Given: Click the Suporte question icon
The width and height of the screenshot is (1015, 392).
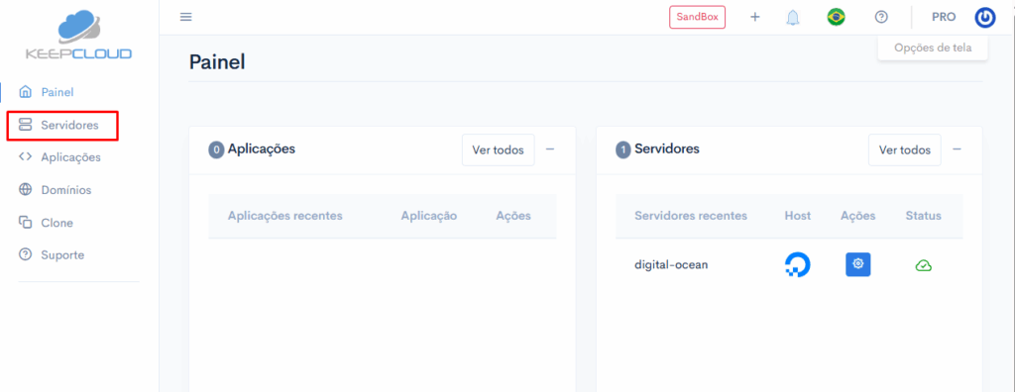Looking at the screenshot, I should [25, 254].
